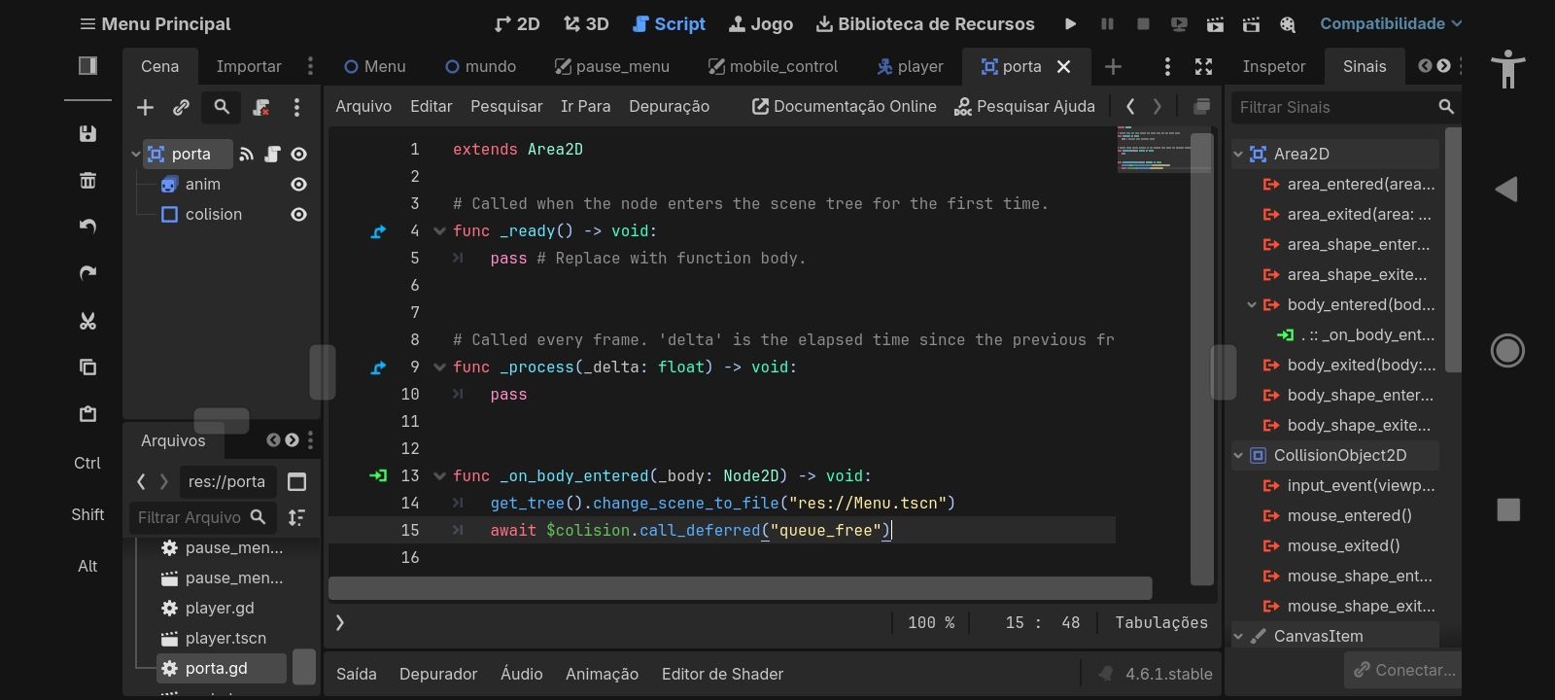Switch to the Inspetor tab

(x=1273, y=66)
